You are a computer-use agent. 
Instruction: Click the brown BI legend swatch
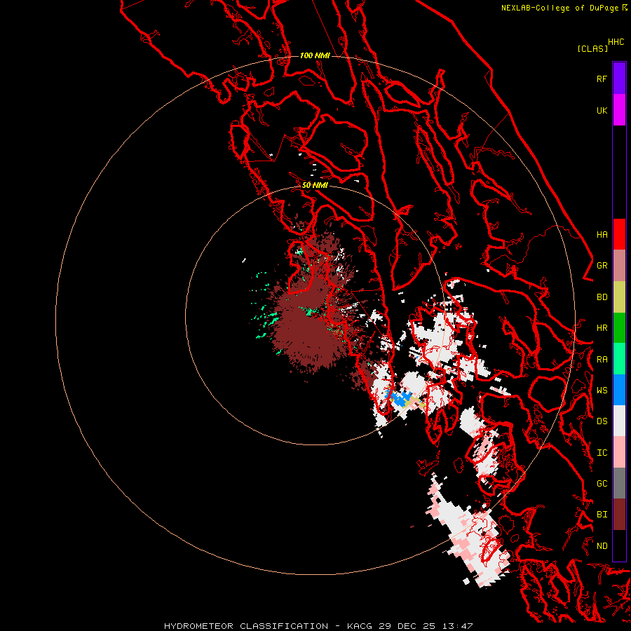(x=619, y=515)
